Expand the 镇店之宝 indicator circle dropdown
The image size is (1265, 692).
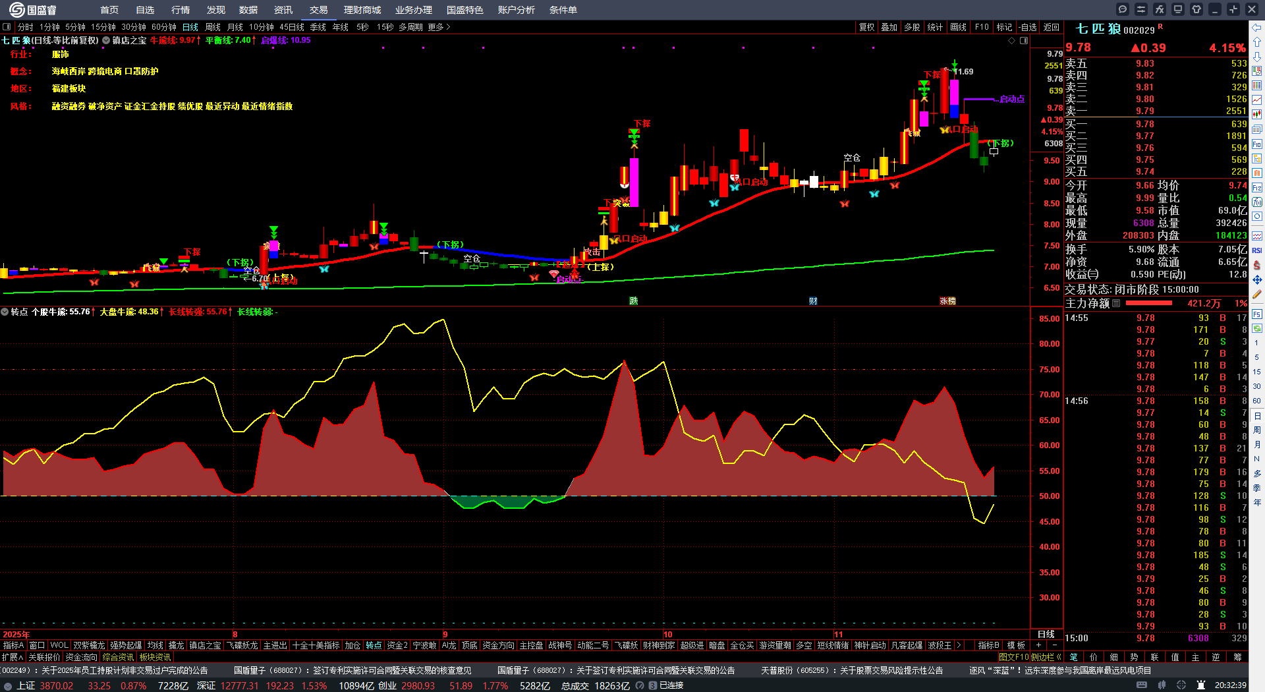(106, 40)
